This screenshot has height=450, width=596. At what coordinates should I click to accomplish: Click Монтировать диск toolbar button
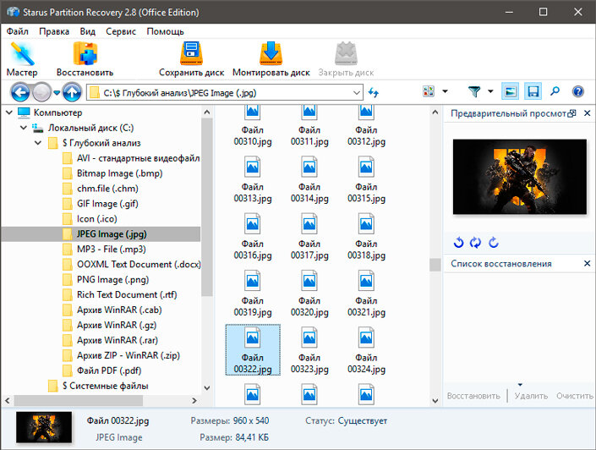(x=271, y=58)
